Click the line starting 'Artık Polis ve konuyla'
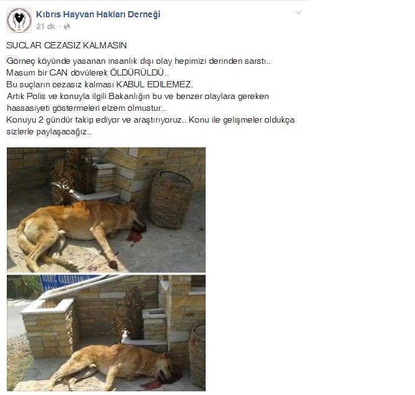This screenshot has width=415, height=395. click(138, 96)
